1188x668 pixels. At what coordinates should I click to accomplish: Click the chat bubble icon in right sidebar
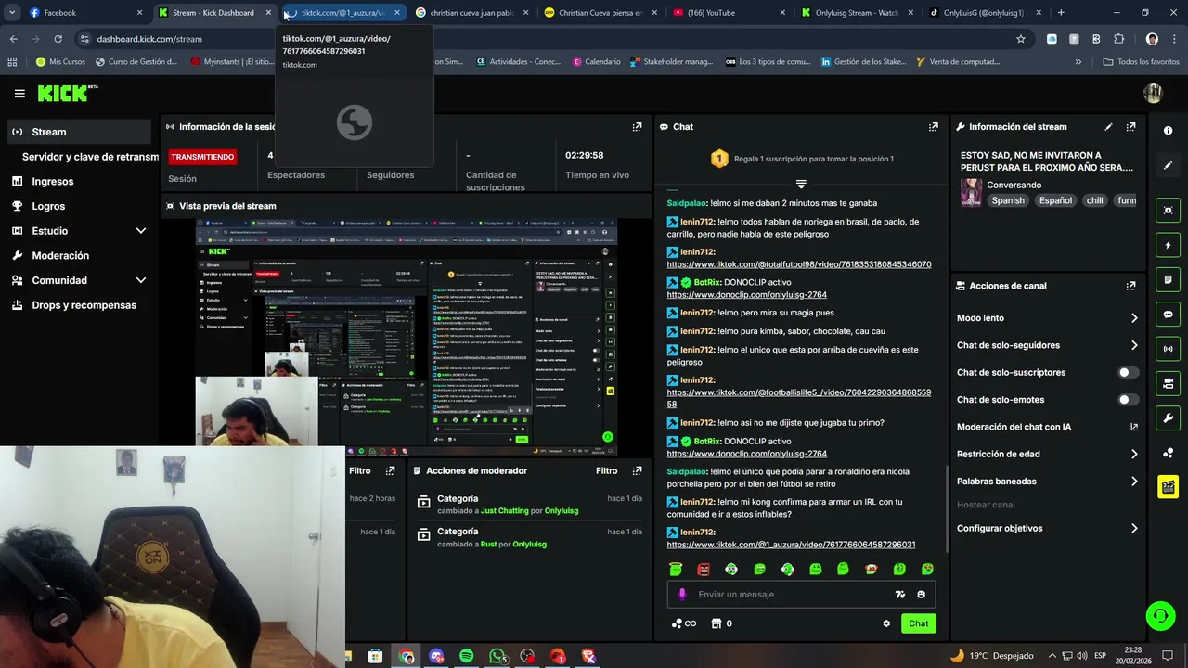click(1168, 315)
